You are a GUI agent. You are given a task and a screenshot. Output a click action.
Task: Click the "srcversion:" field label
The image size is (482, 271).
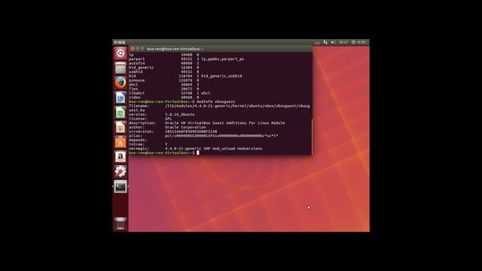pyautogui.click(x=141, y=132)
